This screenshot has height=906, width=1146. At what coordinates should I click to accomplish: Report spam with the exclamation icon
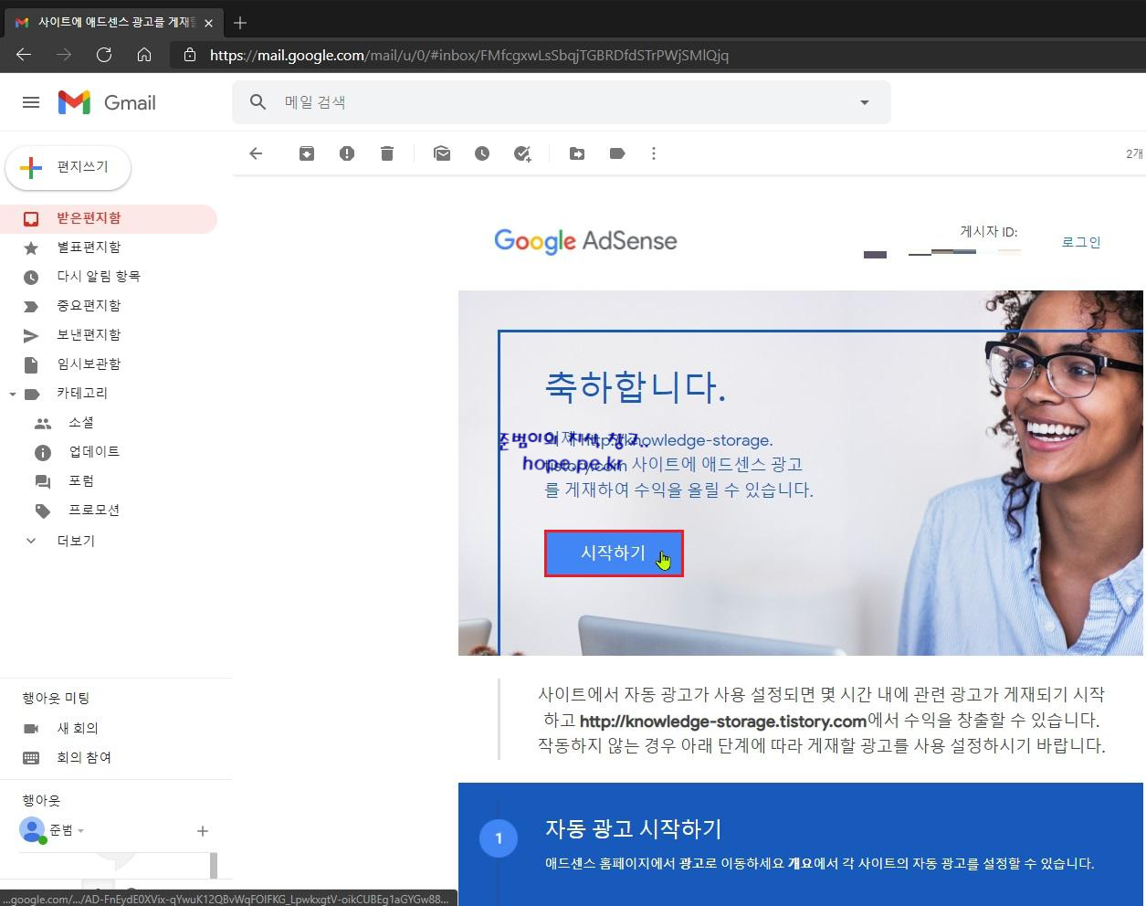347,153
